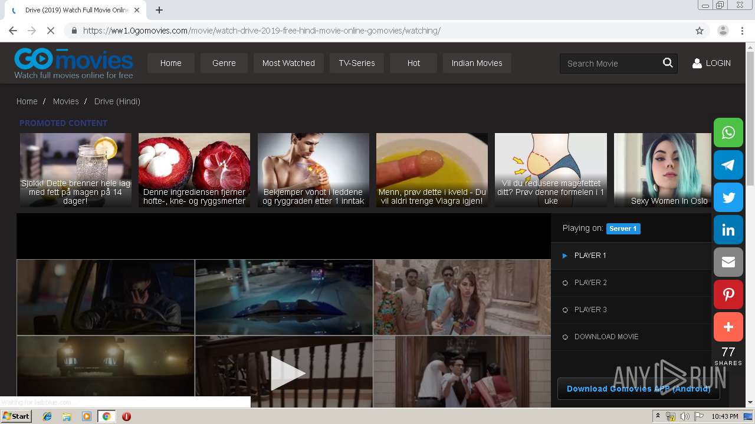This screenshot has height=424, width=755.
Task: Share by email icon
Action: click(728, 262)
